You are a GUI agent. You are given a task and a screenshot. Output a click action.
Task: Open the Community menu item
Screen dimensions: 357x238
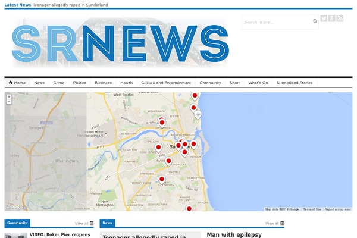[211, 83]
